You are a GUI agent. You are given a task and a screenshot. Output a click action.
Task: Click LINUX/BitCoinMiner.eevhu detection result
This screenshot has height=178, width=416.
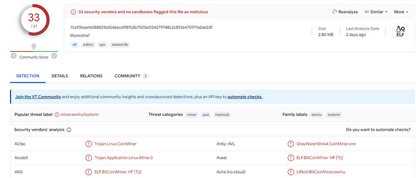pyautogui.click(x=321, y=172)
